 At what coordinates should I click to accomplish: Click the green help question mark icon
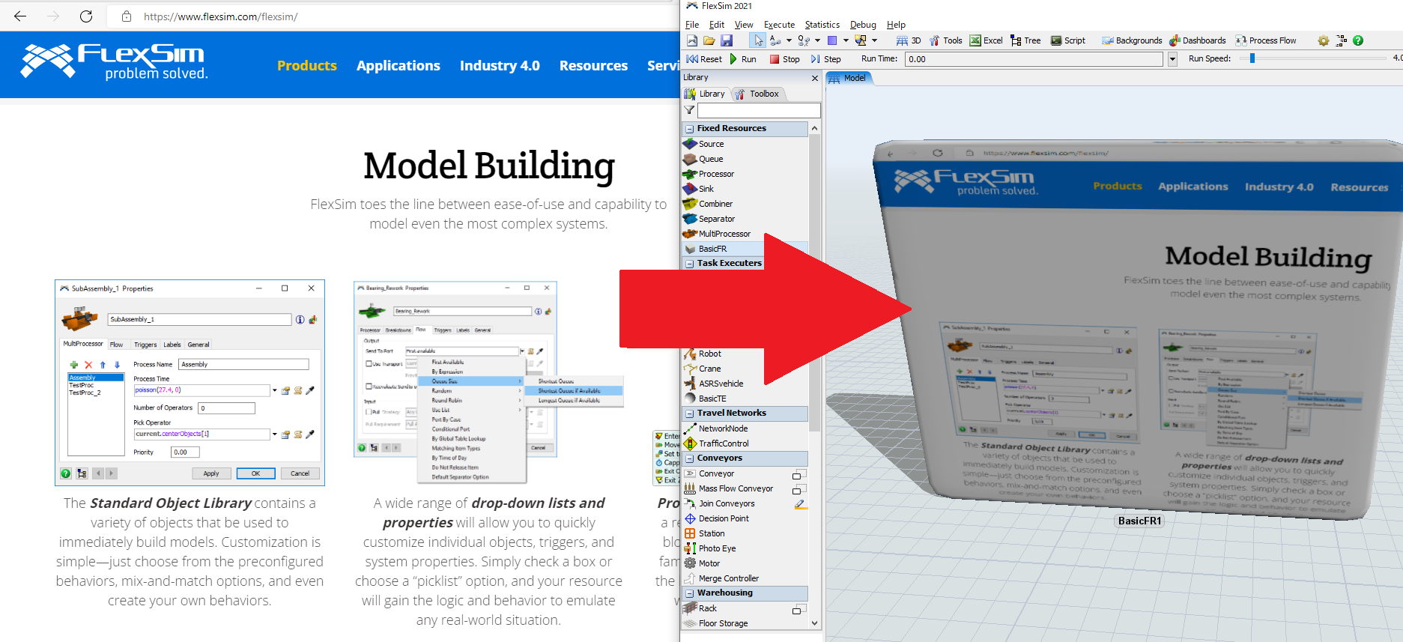pyautogui.click(x=1358, y=40)
